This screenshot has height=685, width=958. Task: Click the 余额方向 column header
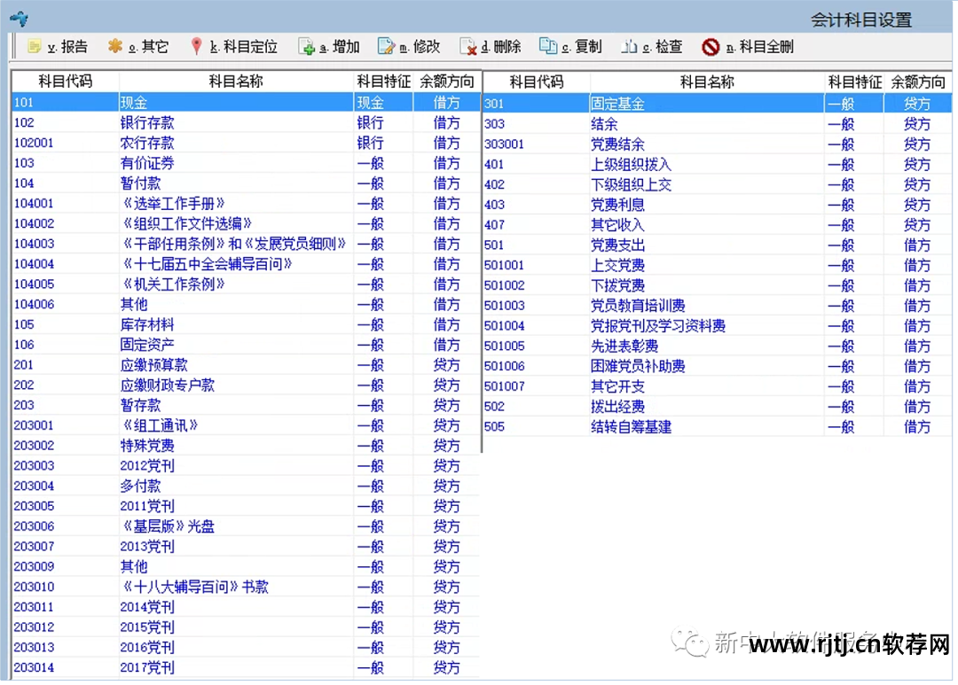[x=446, y=81]
